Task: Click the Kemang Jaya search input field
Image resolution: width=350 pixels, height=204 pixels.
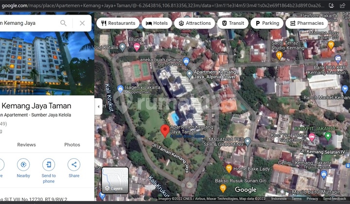Action: tap(29, 23)
